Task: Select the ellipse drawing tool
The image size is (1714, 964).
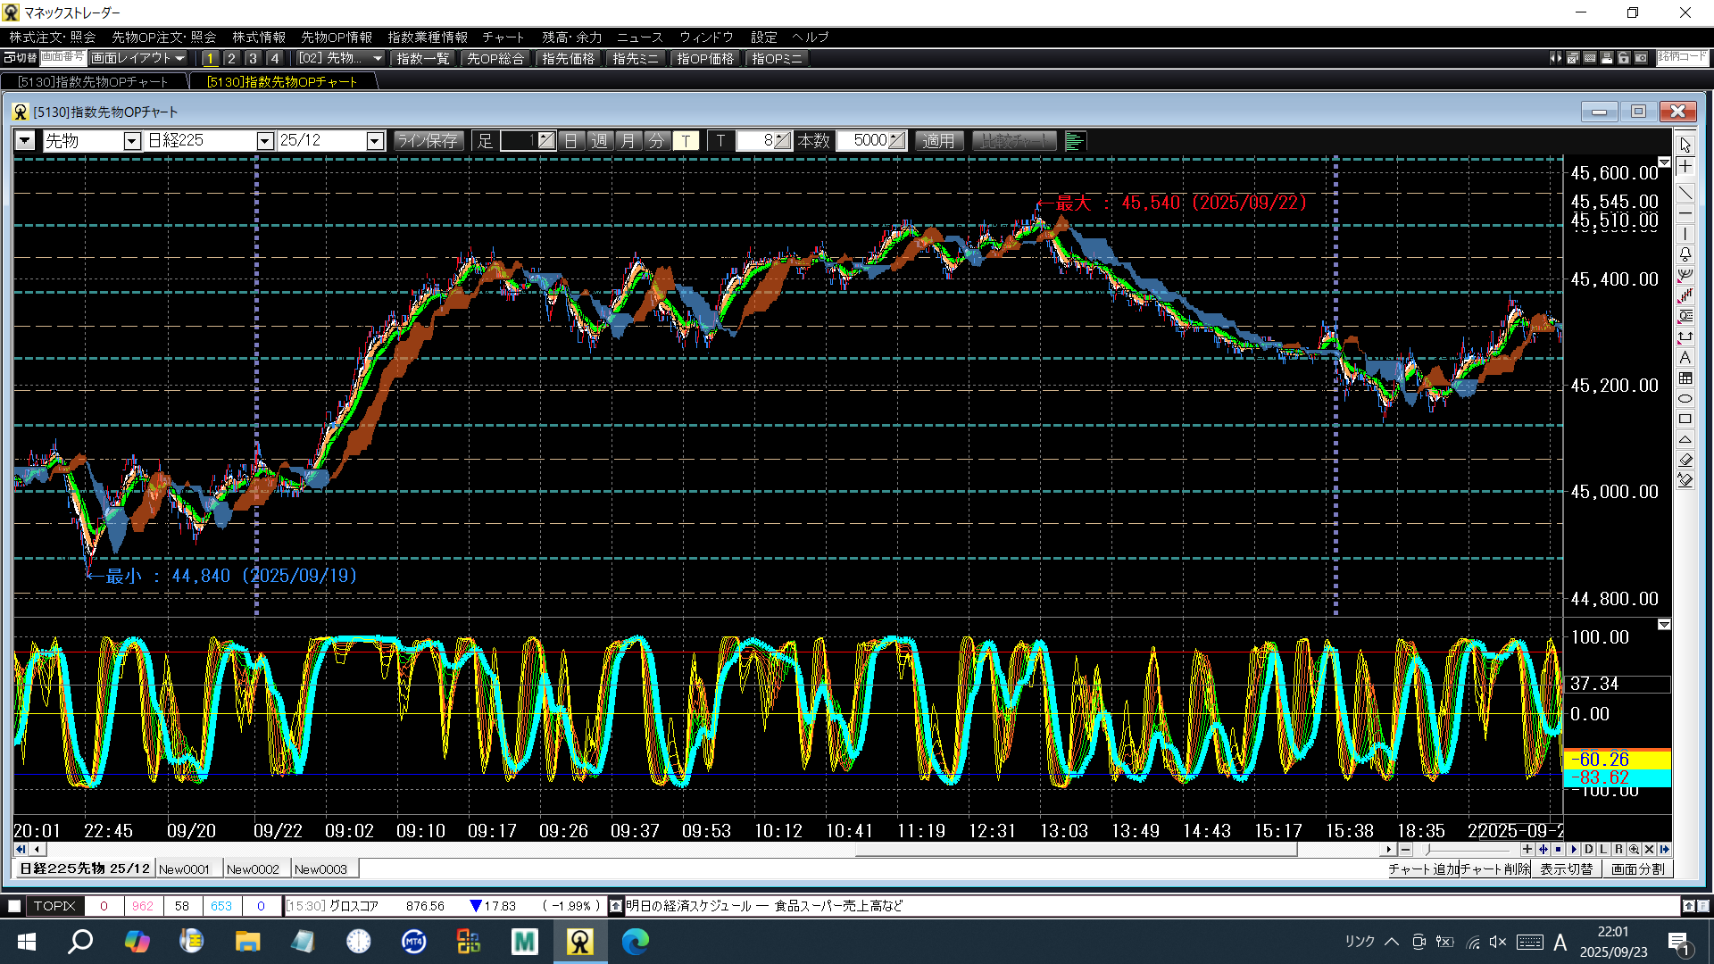Action: [1685, 398]
